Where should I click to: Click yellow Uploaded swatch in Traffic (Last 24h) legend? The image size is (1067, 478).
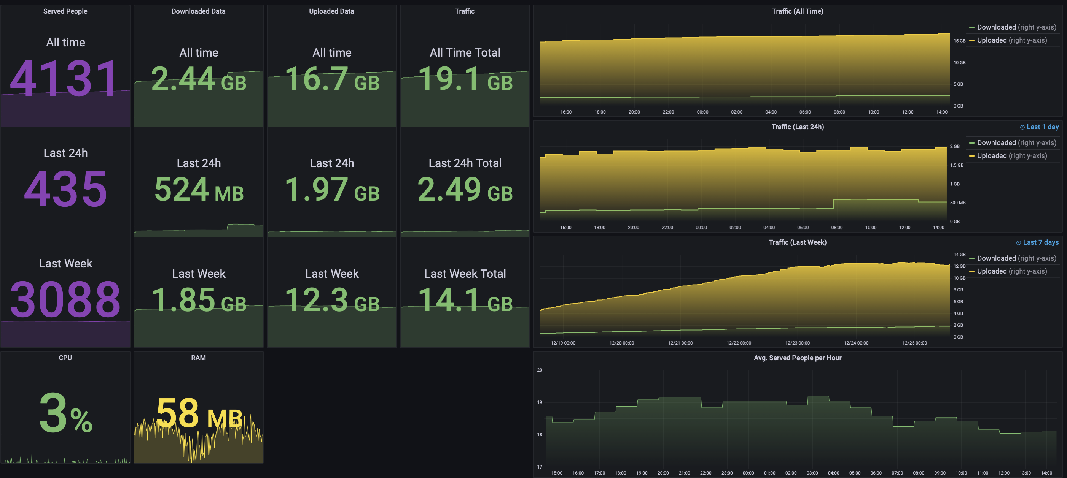971,156
